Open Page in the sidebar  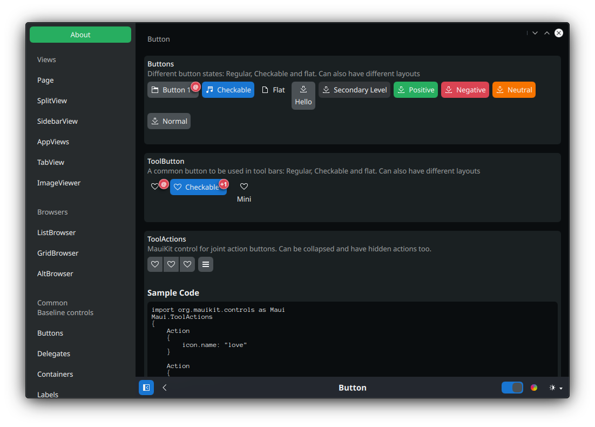(80, 80)
